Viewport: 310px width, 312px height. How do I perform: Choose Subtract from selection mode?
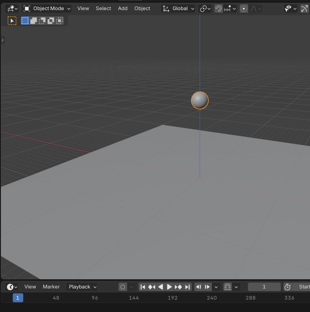coord(42,21)
